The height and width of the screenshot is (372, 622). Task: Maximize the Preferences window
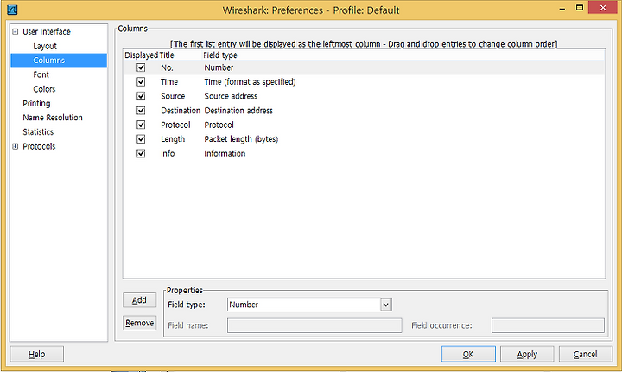(x=580, y=8)
